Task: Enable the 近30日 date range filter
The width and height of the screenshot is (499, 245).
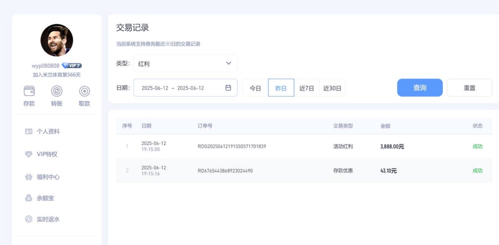Action: pos(333,88)
